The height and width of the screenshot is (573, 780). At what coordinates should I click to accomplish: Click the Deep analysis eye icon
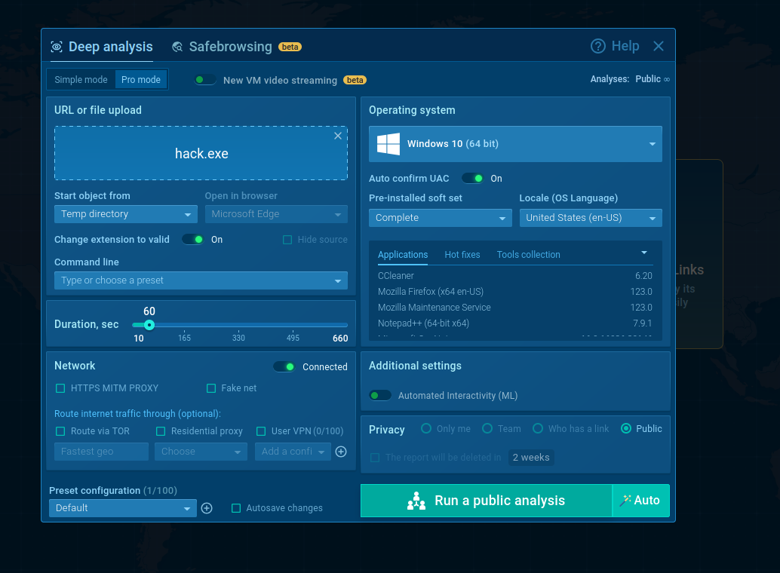57,47
